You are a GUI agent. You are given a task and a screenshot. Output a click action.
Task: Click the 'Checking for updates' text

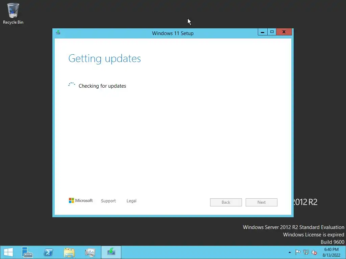point(102,86)
